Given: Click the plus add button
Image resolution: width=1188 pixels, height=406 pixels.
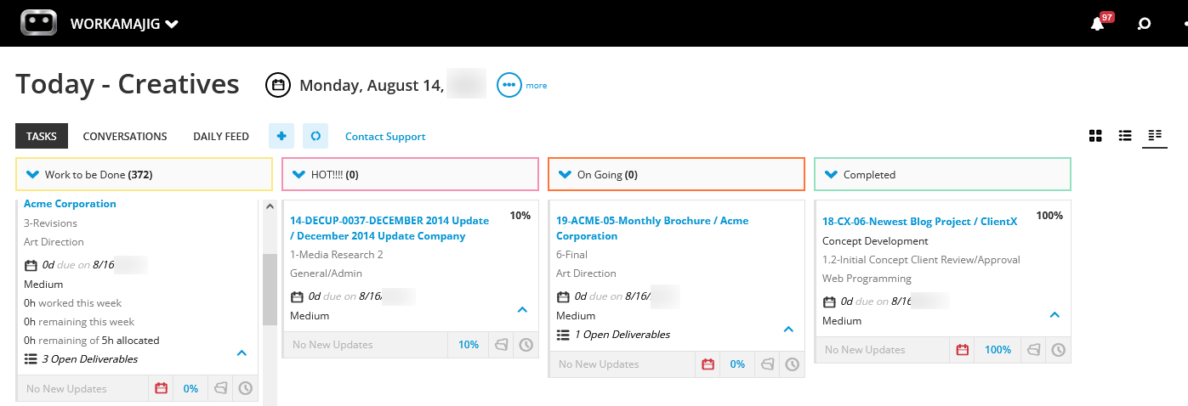Looking at the screenshot, I should (281, 136).
